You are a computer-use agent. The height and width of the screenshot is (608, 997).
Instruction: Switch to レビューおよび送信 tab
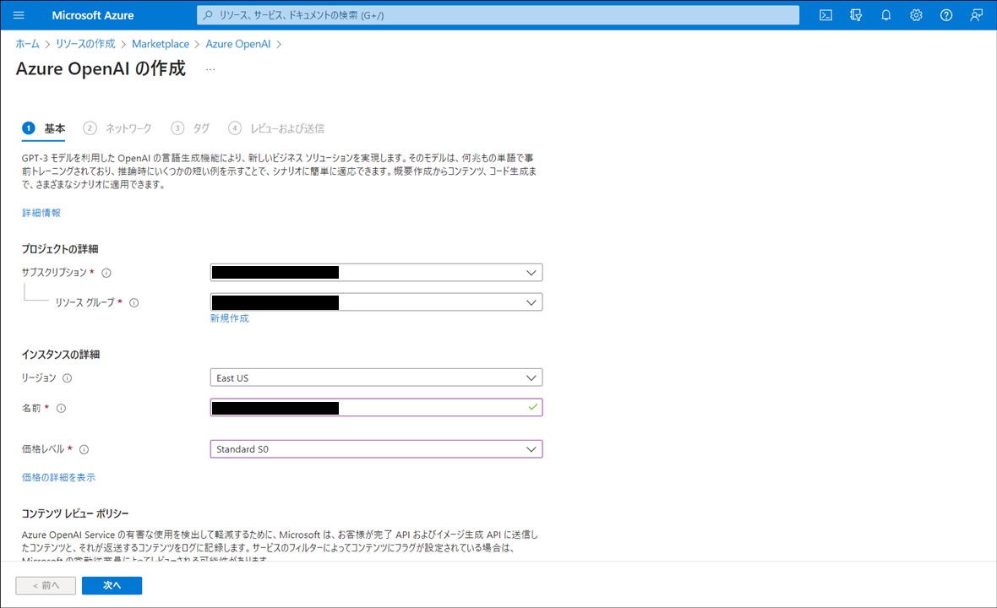276,128
